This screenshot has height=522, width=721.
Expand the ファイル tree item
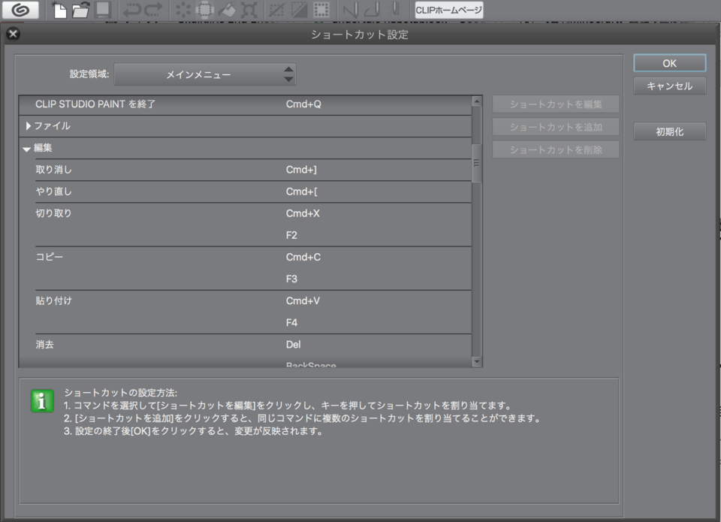click(x=29, y=126)
